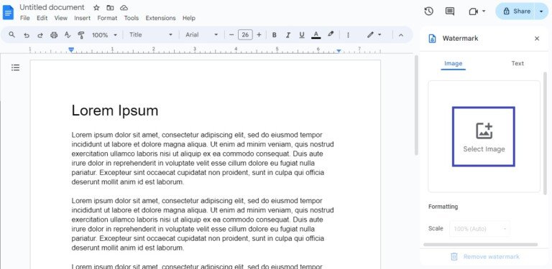
Task: Toggle italic formatting
Action: (x=288, y=34)
